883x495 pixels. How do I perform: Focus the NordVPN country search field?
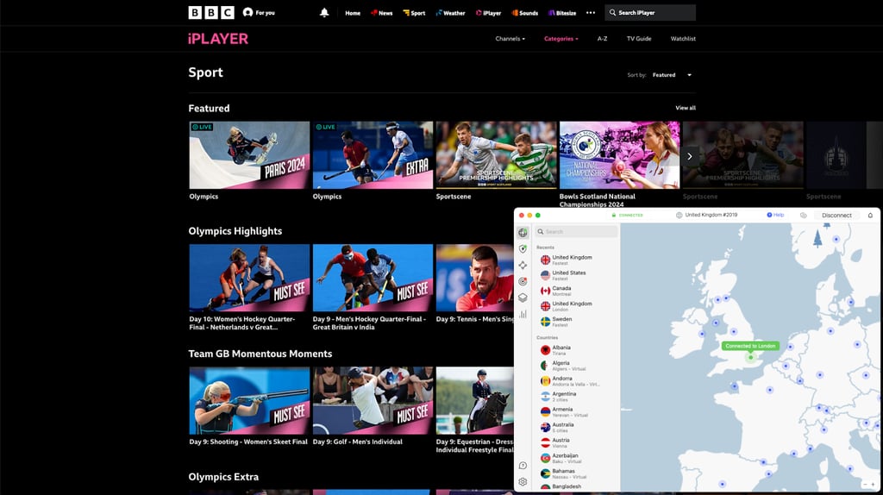(x=577, y=231)
